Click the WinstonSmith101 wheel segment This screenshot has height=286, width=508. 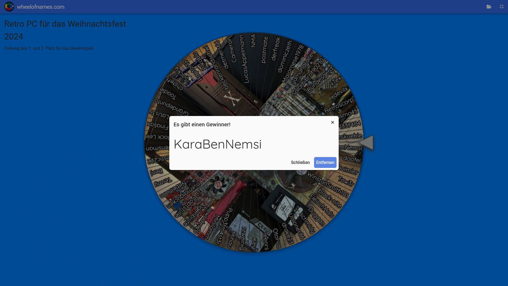(328, 184)
